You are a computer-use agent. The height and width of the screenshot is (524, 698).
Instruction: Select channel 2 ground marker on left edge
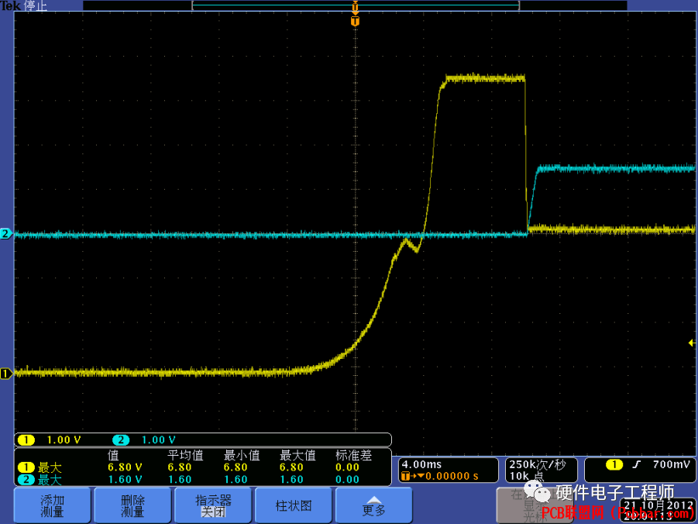tap(5, 233)
